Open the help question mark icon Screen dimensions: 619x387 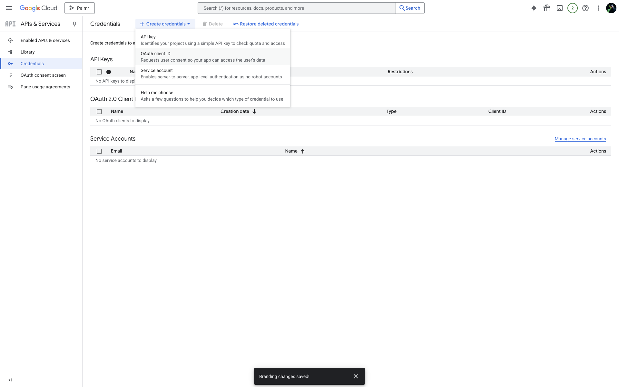(x=585, y=8)
